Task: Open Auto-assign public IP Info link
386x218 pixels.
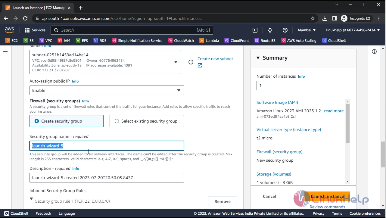Action: (75, 81)
